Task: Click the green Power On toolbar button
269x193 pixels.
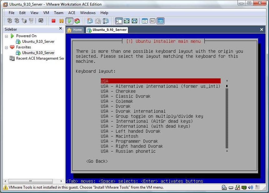Action: point(70,21)
